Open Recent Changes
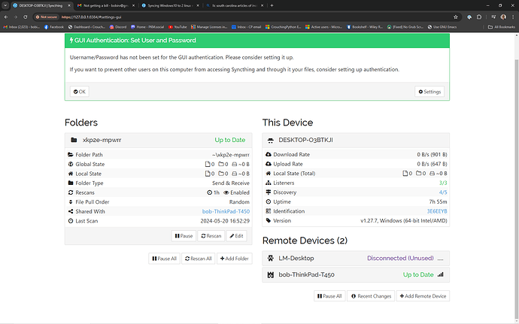The image size is (519, 324). tap(371, 296)
